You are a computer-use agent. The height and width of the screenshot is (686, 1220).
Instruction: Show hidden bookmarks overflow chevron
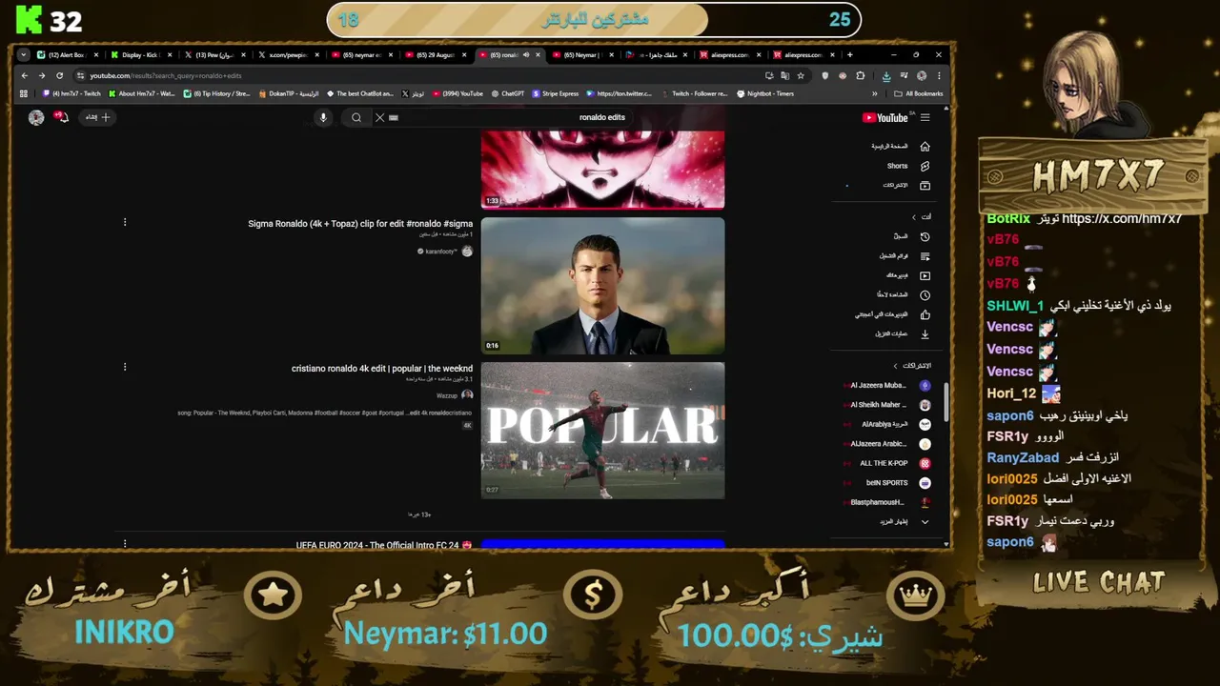tap(874, 93)
